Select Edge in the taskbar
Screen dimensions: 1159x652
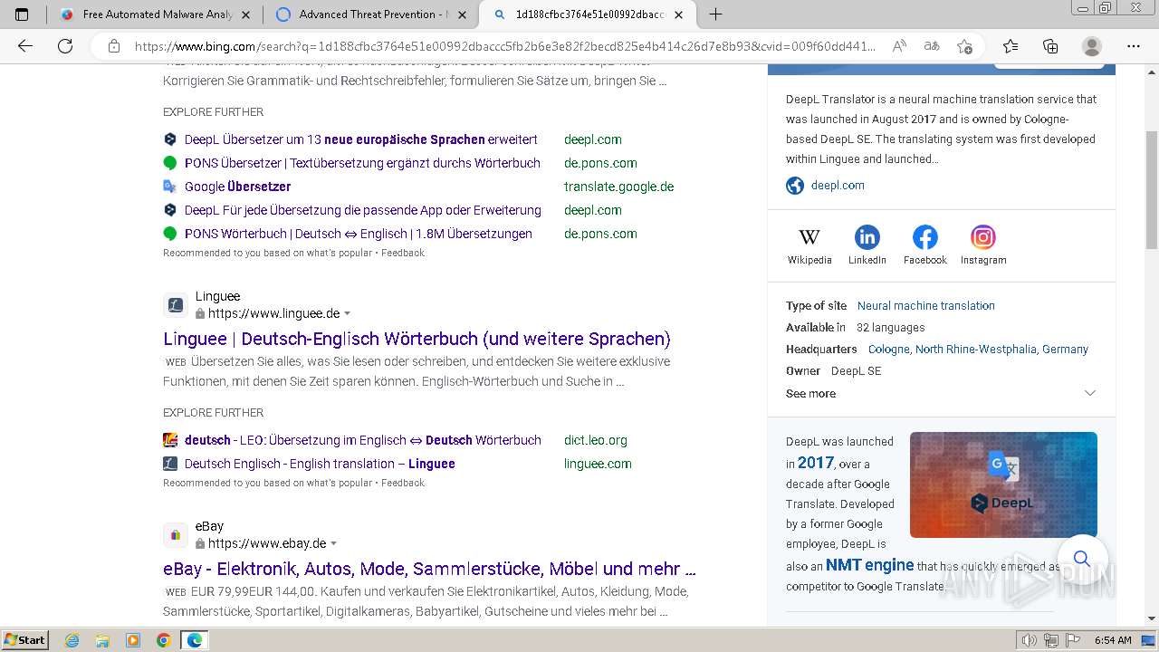pos(195,640)
